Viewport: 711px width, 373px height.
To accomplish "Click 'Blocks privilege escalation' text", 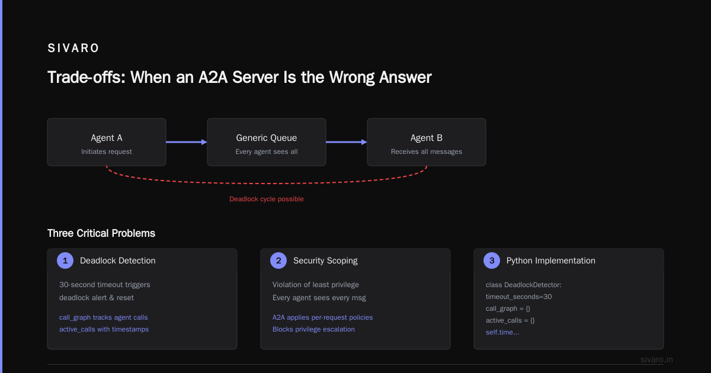I will click(313, 329).
